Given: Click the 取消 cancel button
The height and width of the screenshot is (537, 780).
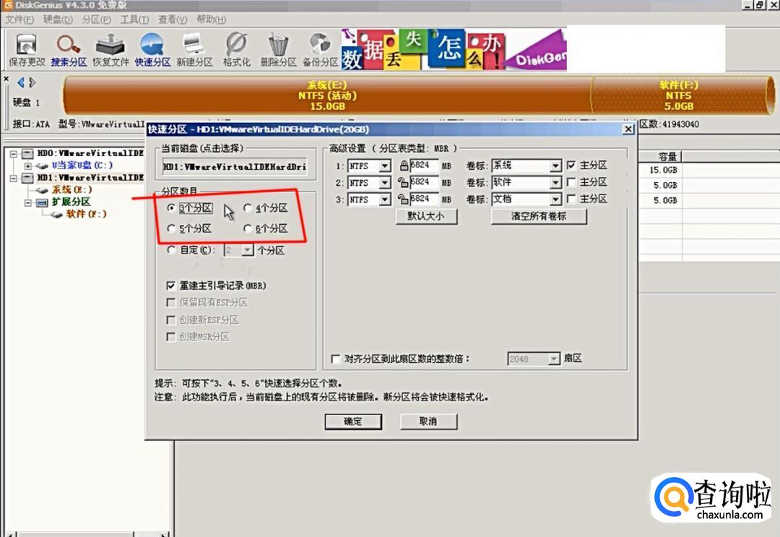Looking at the screenshot, I should 428,421.
